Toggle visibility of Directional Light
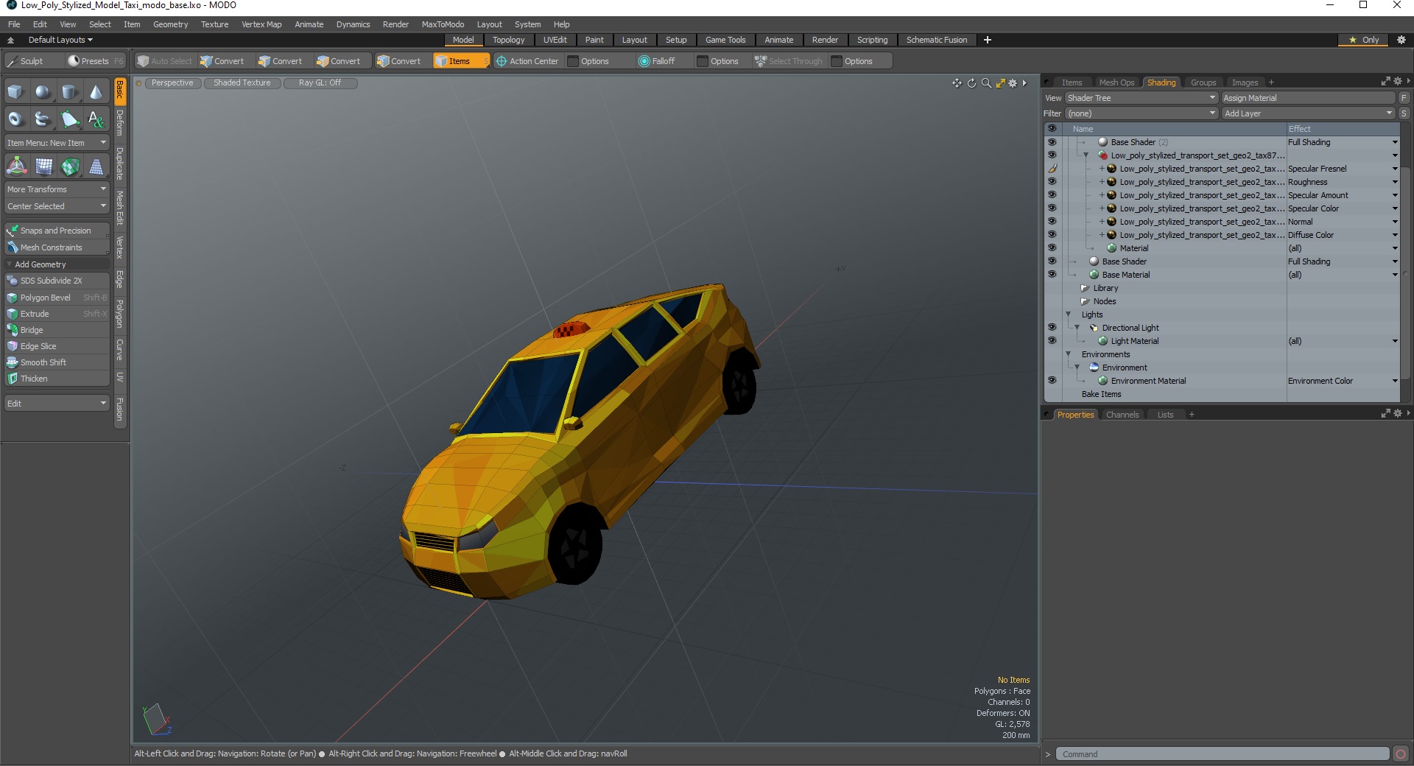This screenshot has width=1414, height=766. tap(1052, 328)
